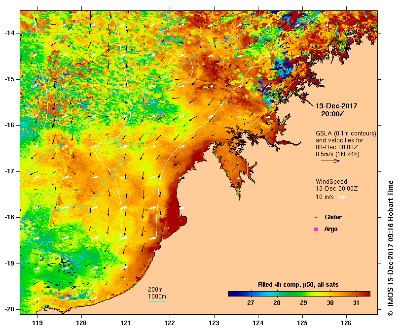This screenshot has height=331, width=399.
Task: Click latitude label '-18'
Action: pos(9,217)
